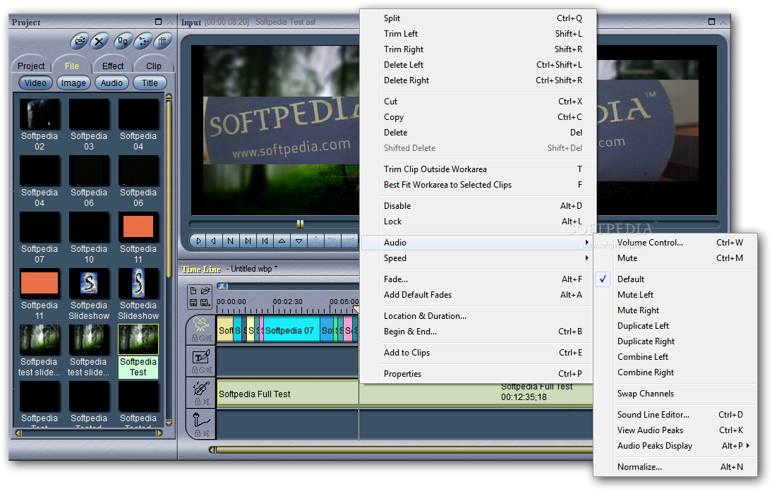Select the title track text pen icon

(202, 356)
